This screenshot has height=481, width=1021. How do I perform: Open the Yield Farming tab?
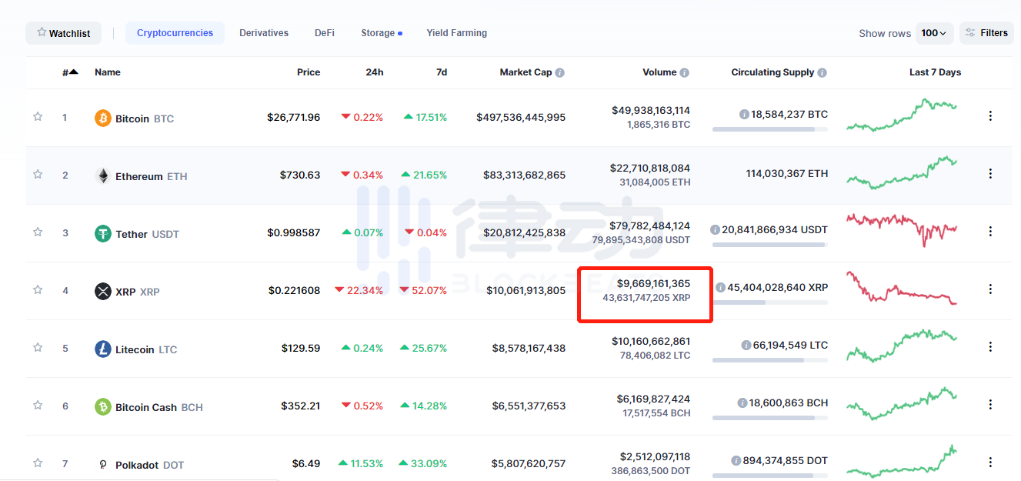point(457,33)
